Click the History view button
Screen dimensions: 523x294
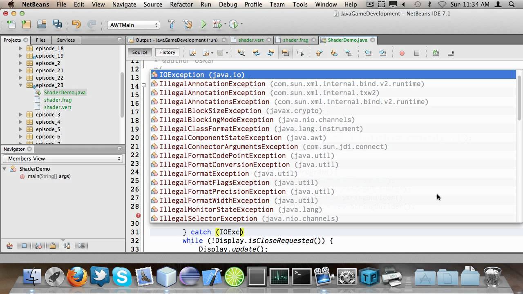(x=167, y=52)
